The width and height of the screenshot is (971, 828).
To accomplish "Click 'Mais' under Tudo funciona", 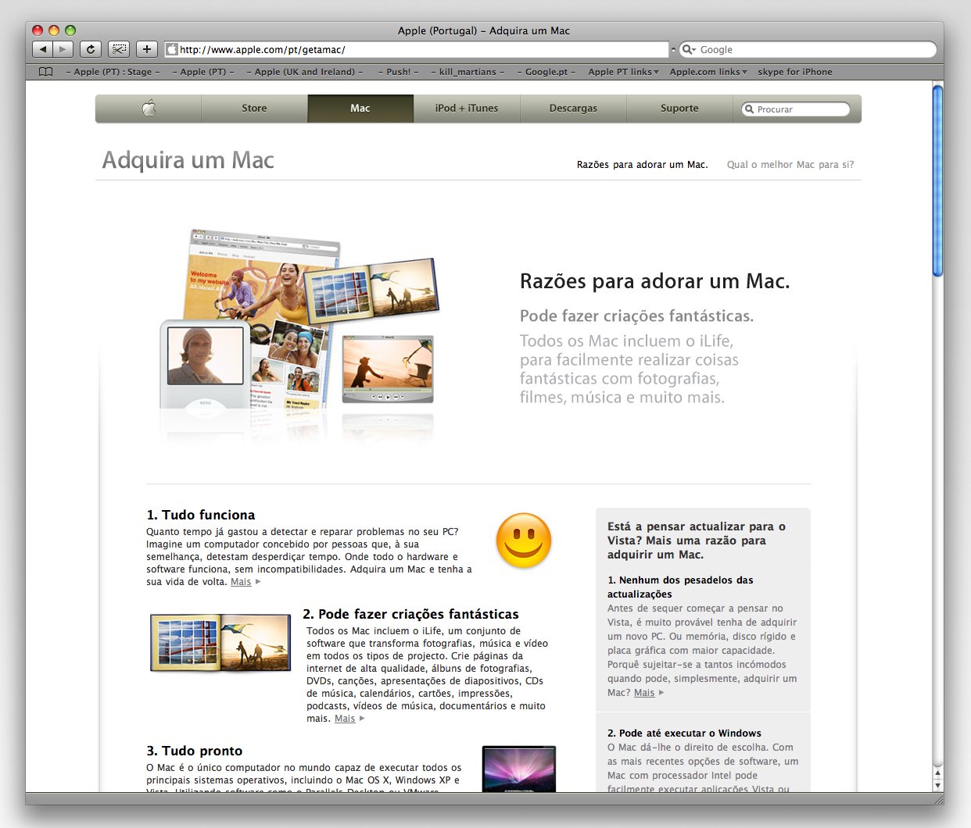I will (241, 581).
